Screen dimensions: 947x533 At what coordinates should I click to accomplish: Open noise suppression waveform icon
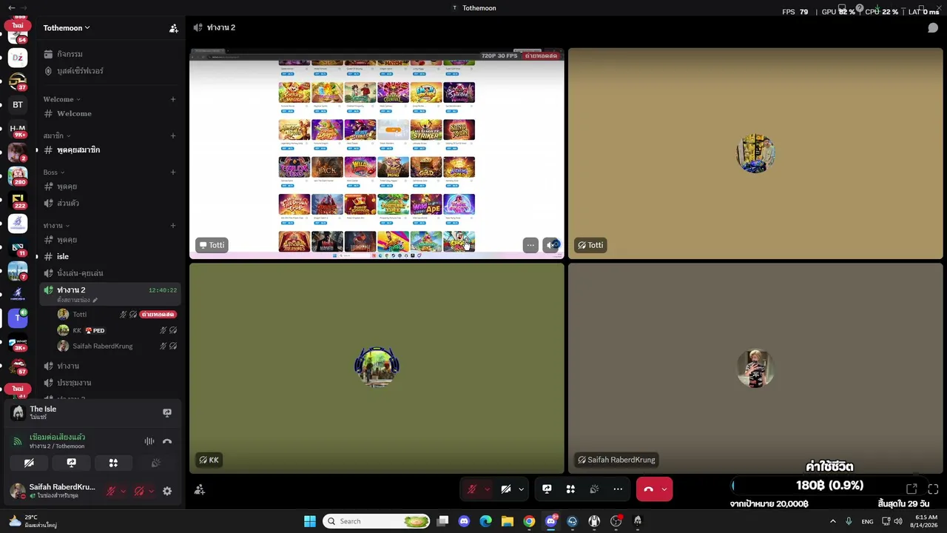(149, 441)
